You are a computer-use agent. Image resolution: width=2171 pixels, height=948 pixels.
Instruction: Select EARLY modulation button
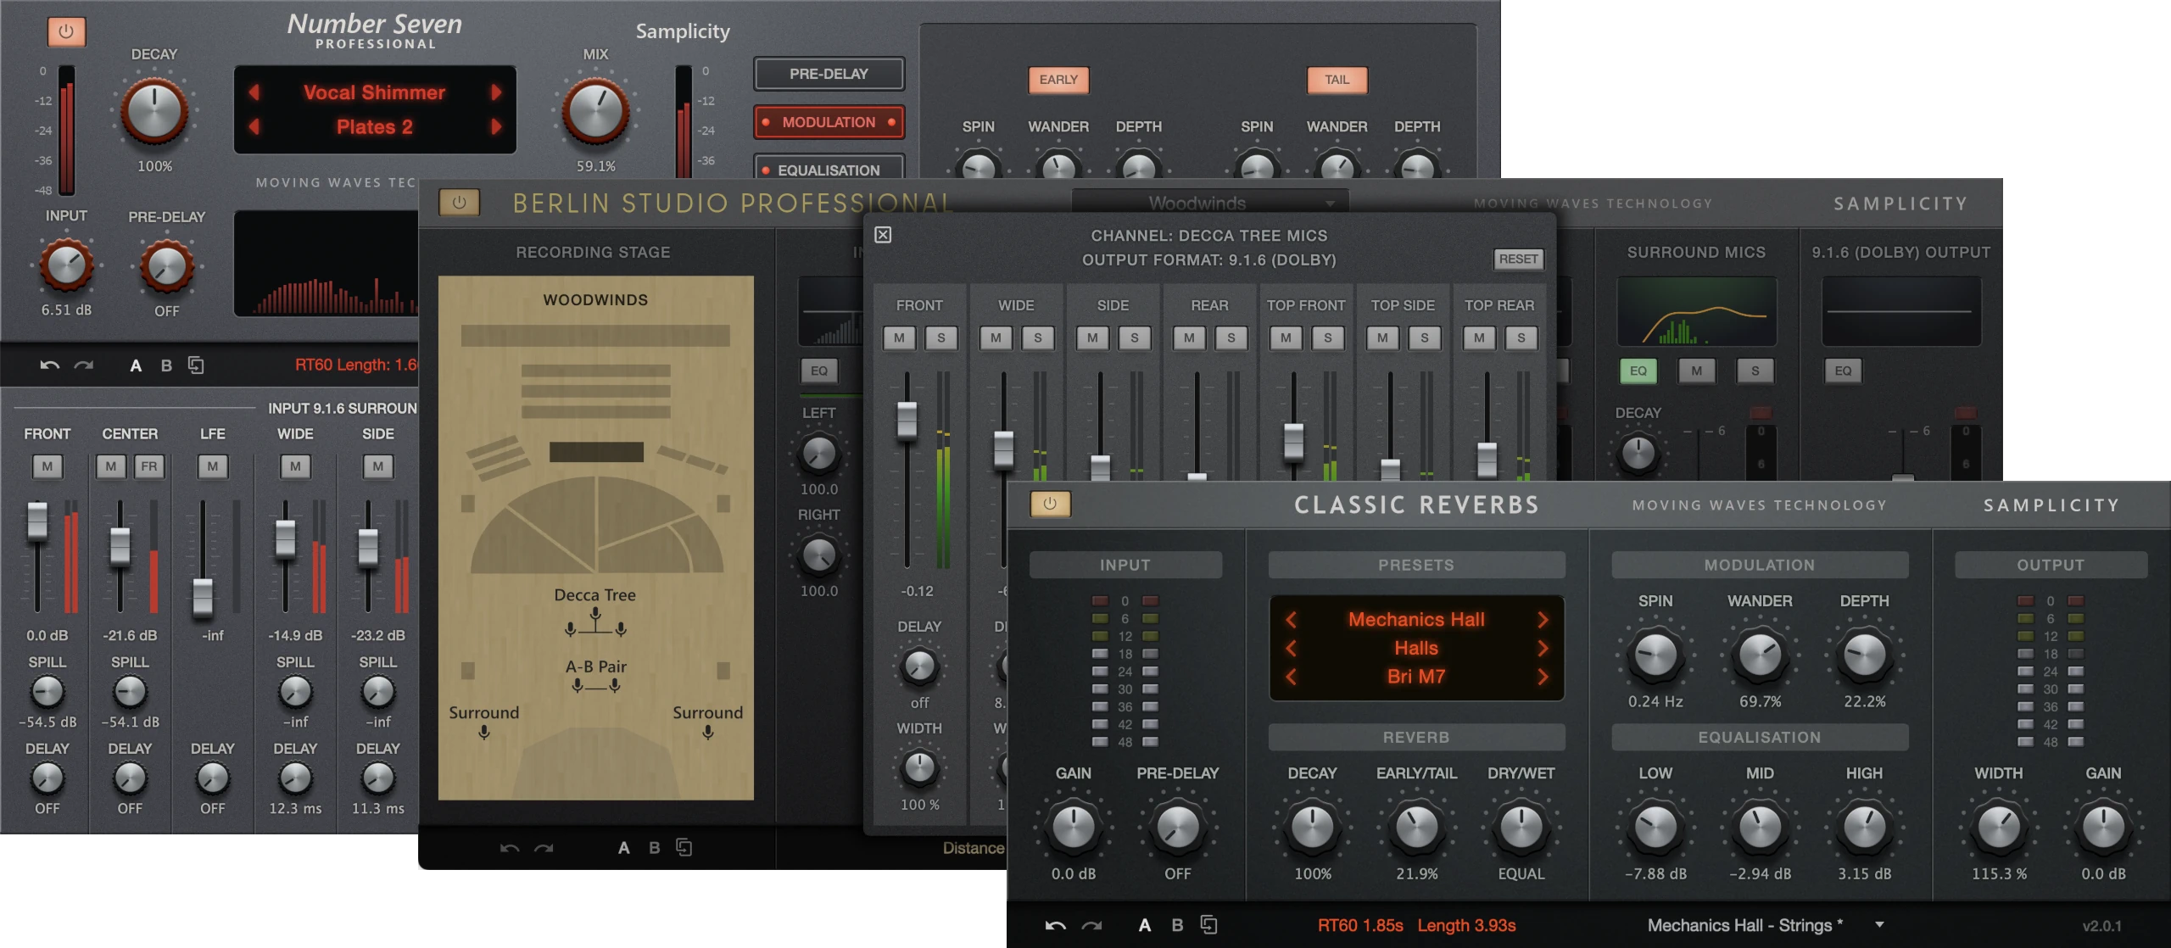(1058, 80)
